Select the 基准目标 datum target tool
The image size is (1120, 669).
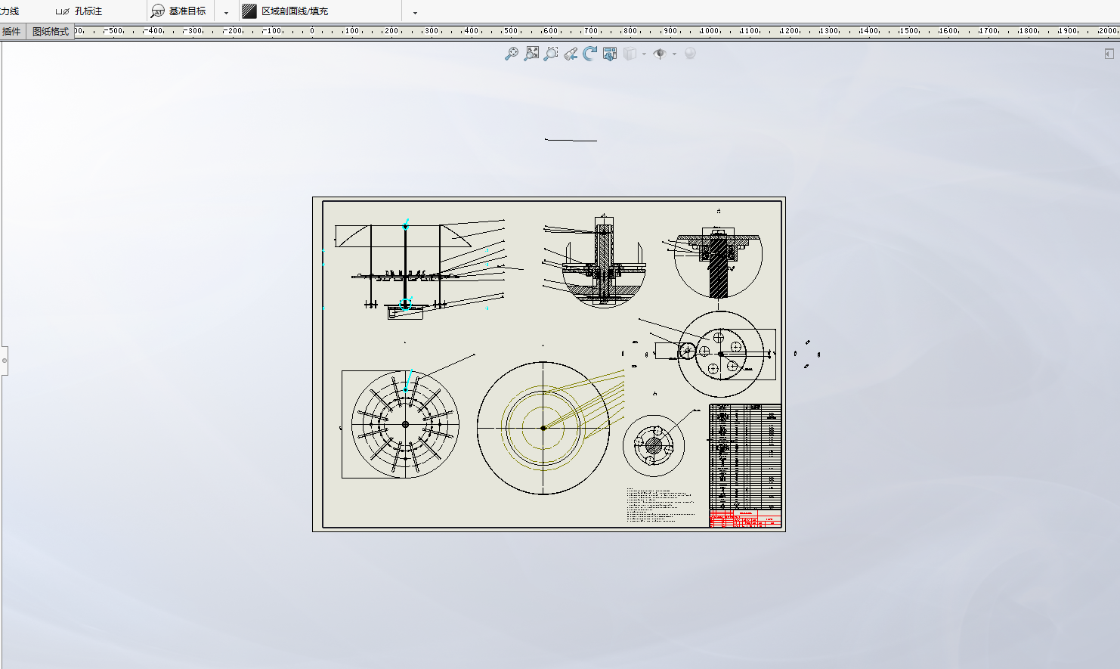(178, 11)
